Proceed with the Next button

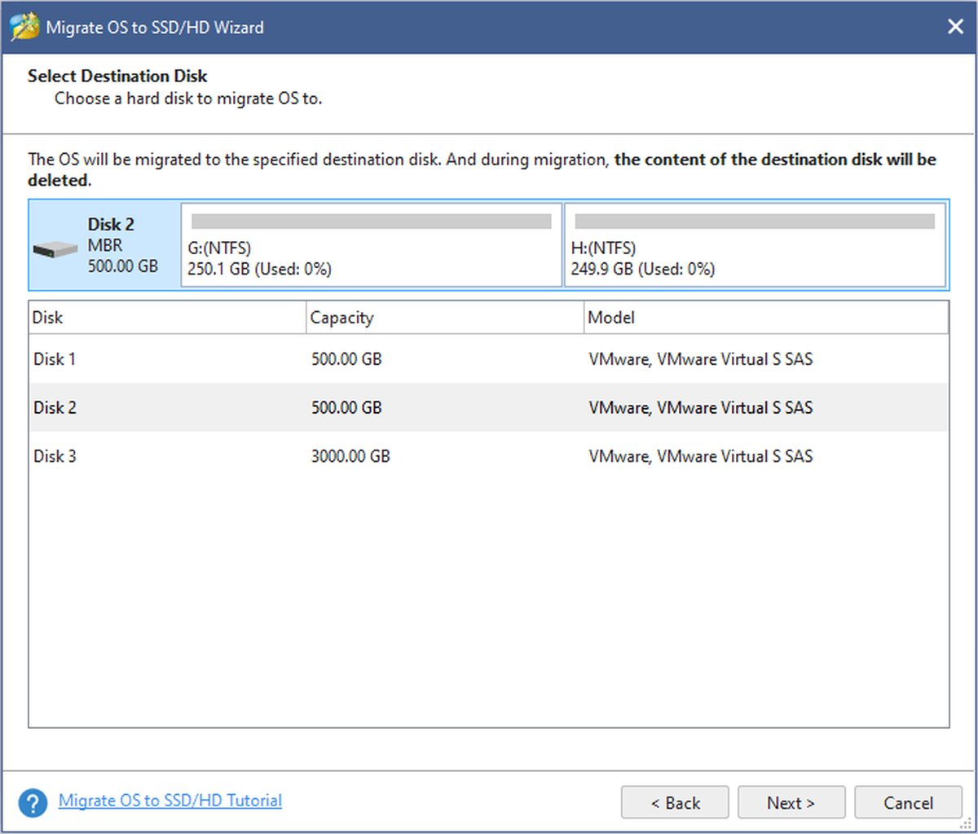click(791, 803)
